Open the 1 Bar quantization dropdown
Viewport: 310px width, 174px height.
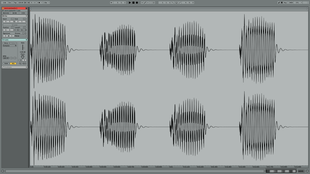click(x=46, y=2)
